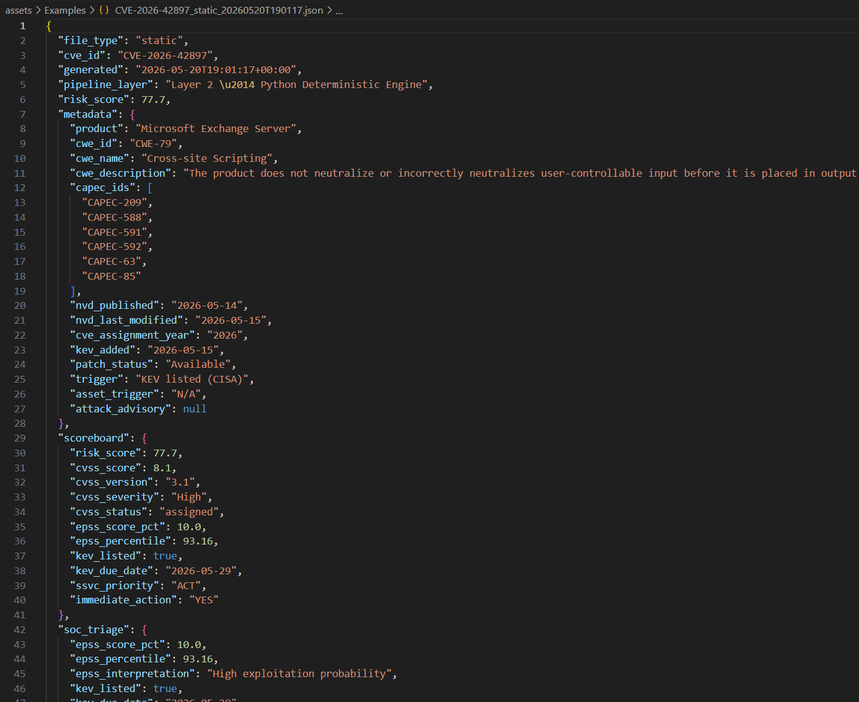The image size is (859, 702).
Task: Click the "generated" key
Action: (x=91, y=69)
